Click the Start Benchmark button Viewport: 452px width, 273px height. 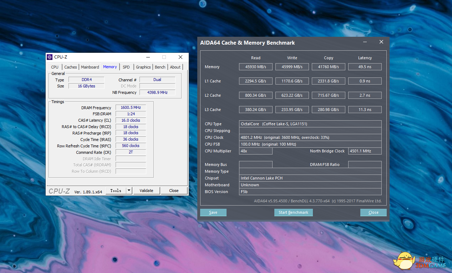294,212
